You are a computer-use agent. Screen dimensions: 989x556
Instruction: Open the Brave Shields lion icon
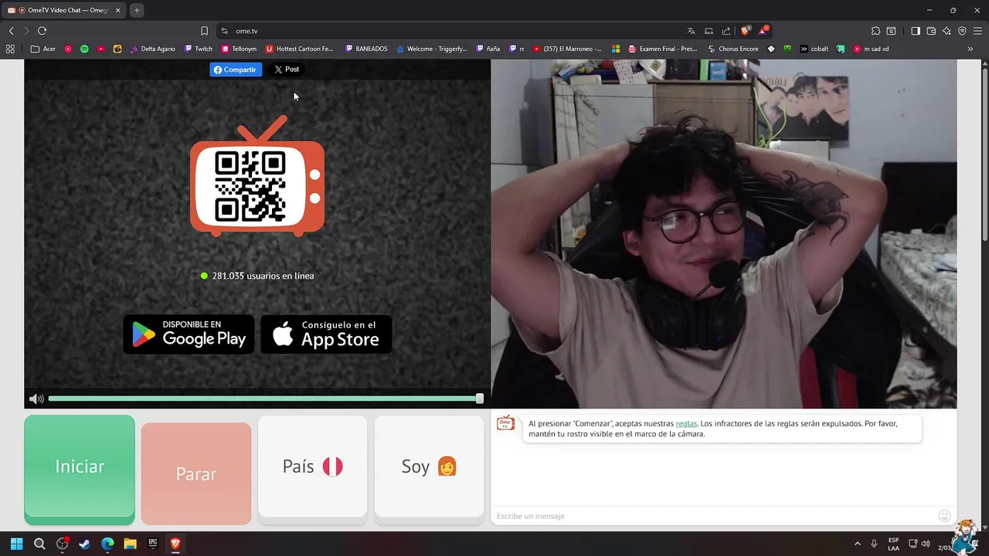tap(745, 31)
